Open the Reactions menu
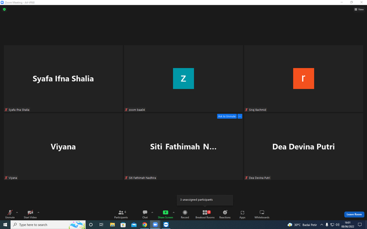 coord(225,214)
